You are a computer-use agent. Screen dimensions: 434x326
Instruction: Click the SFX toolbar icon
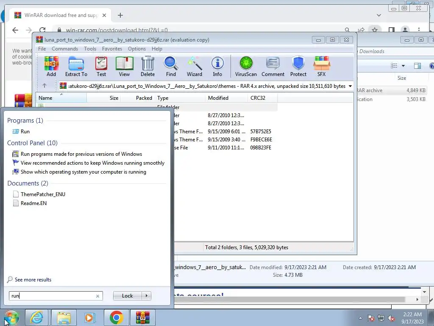point(321,67)
